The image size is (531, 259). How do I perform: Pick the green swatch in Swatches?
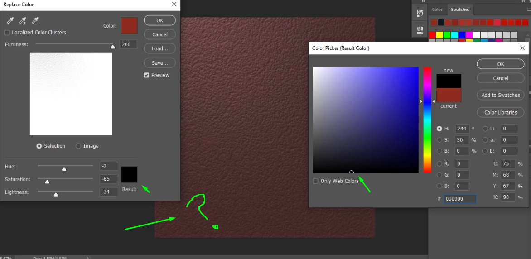click(x=447, y=35)
